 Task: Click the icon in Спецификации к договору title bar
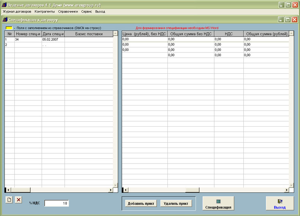coord(5,19)
